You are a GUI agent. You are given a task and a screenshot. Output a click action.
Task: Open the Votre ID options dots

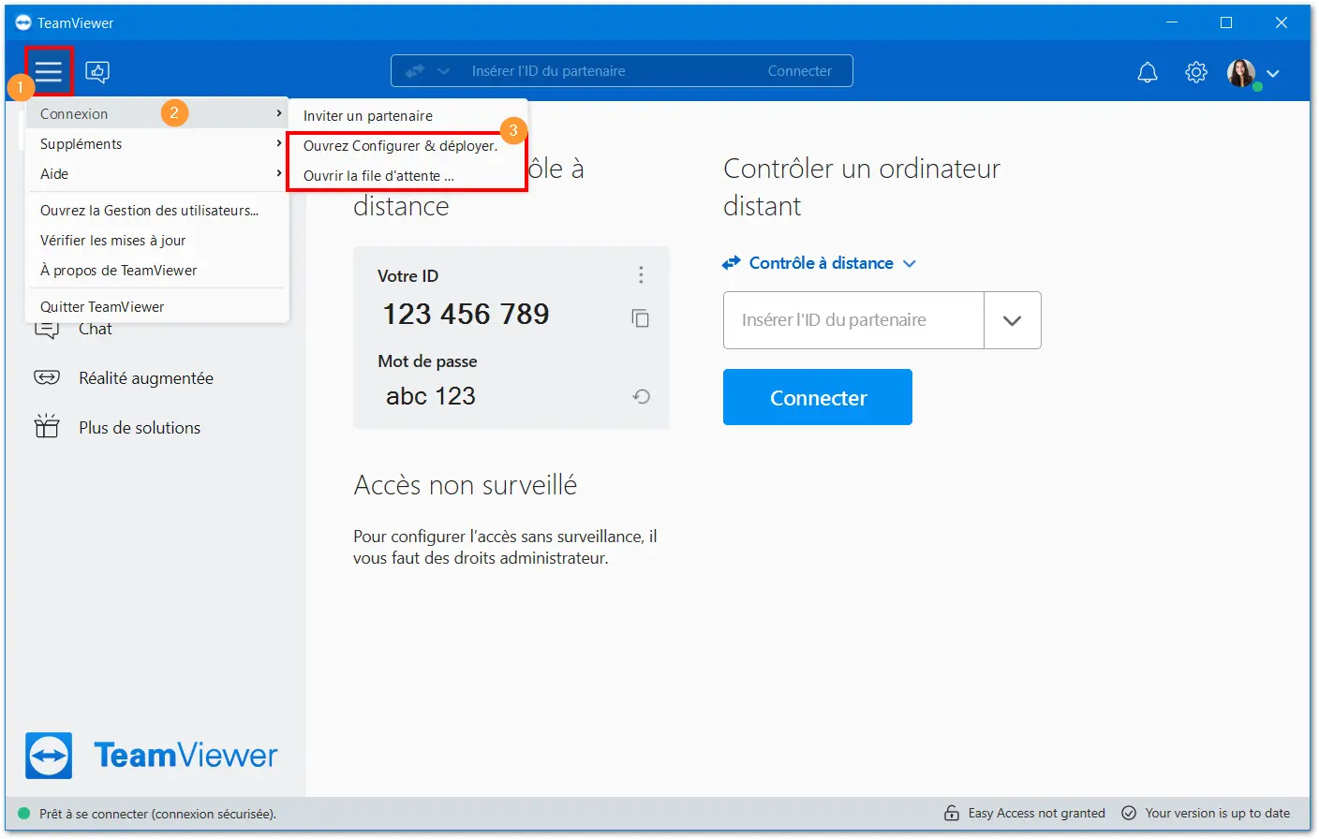(641, 274)
